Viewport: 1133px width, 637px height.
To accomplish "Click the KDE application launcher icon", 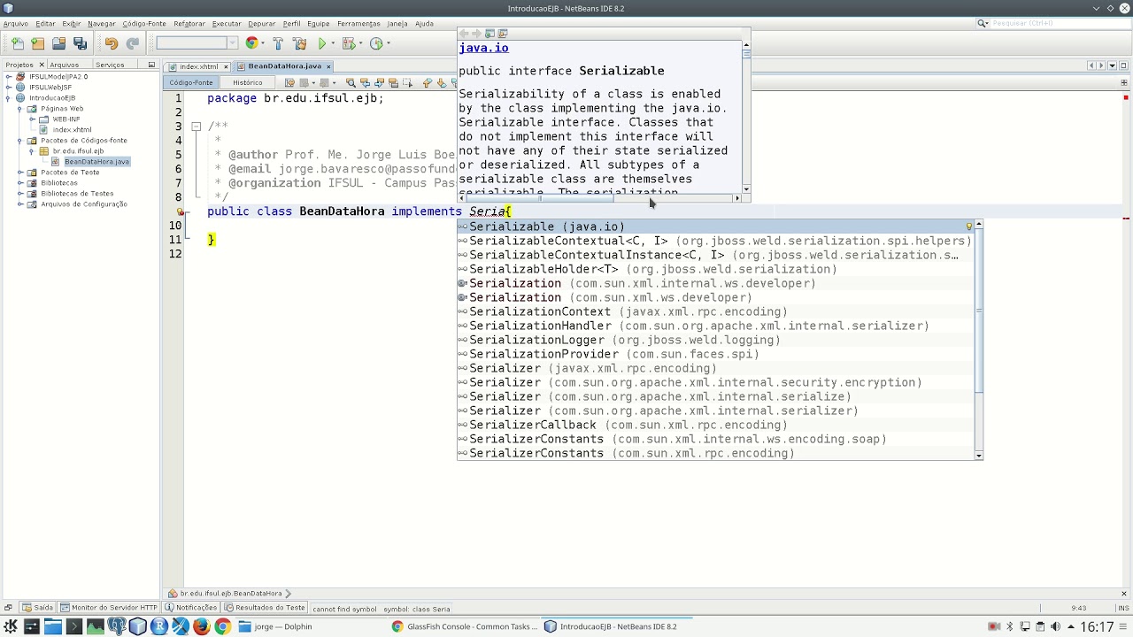I will pos(11,626).
